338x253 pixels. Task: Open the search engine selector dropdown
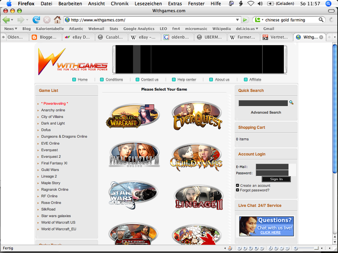pos(259,20)
